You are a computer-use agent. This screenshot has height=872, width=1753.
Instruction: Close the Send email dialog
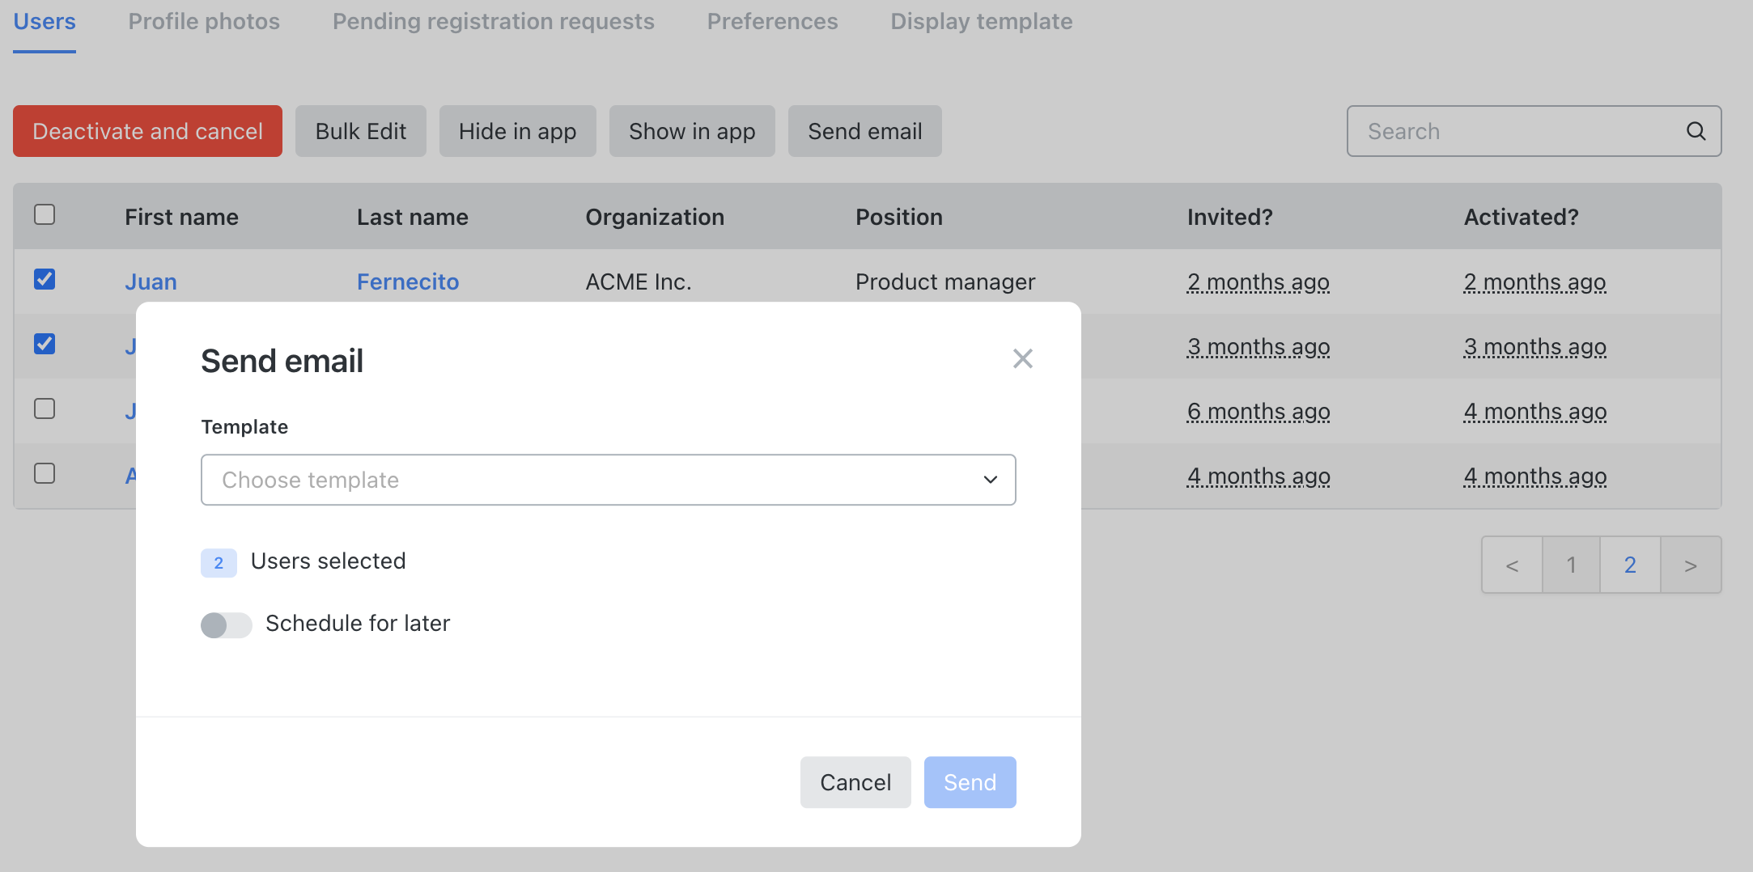pos(1022,358)
